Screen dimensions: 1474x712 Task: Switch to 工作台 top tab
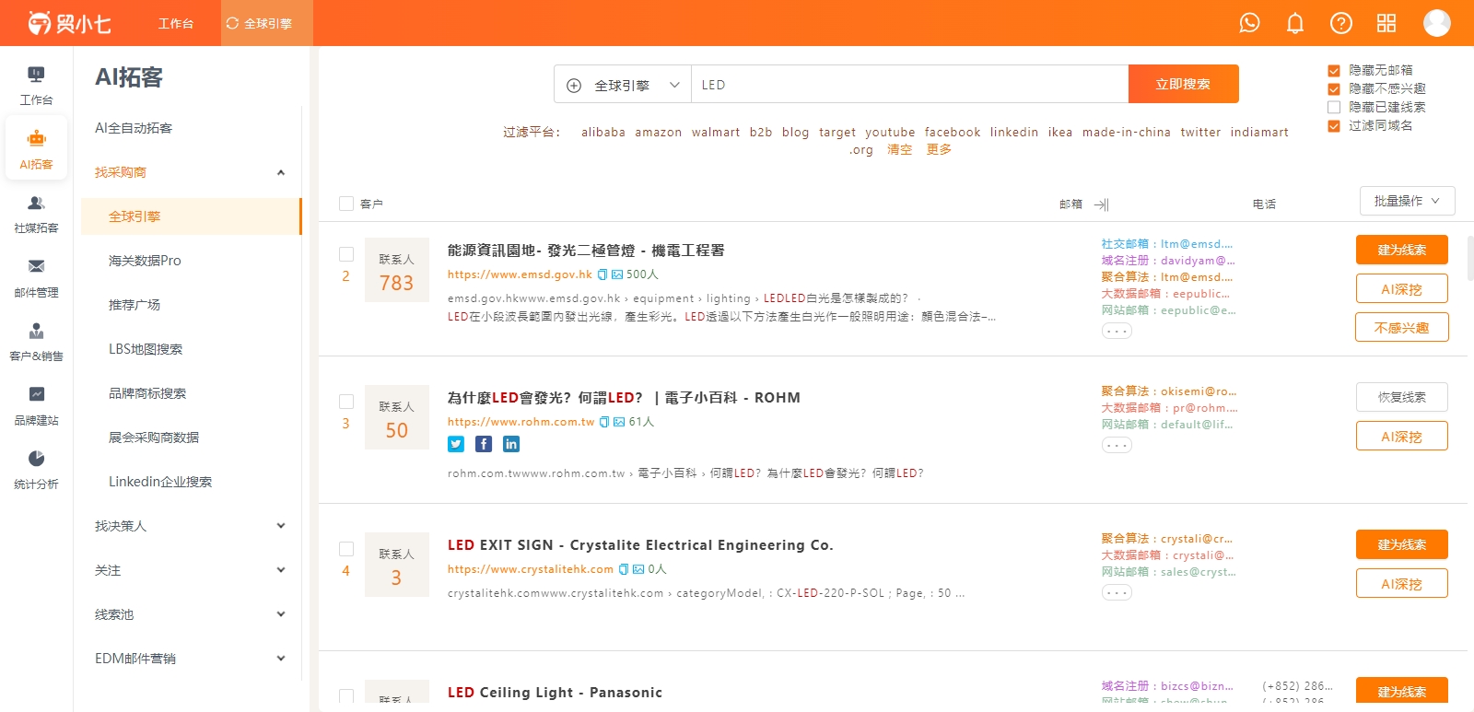pos(175,23)
